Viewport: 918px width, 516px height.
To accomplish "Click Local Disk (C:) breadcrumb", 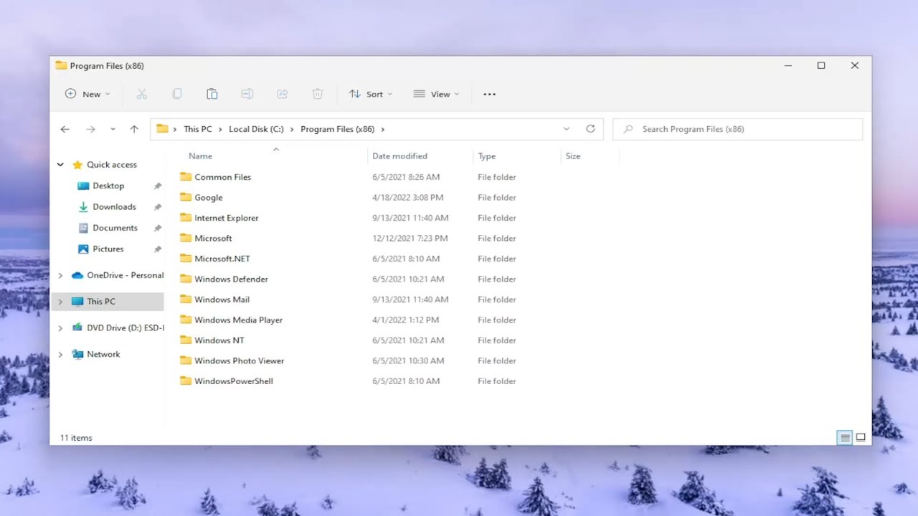I will click(x=256, y=129).
